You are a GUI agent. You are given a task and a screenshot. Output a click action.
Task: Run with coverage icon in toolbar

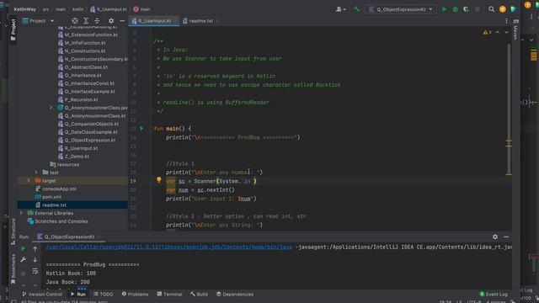click(466, 9)
